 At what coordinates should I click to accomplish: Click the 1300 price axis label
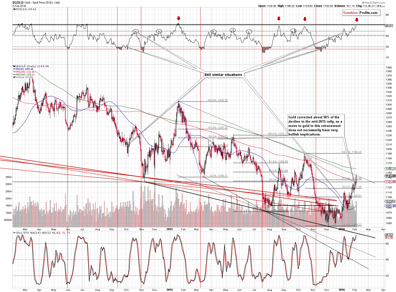click(x=389, y=105)
